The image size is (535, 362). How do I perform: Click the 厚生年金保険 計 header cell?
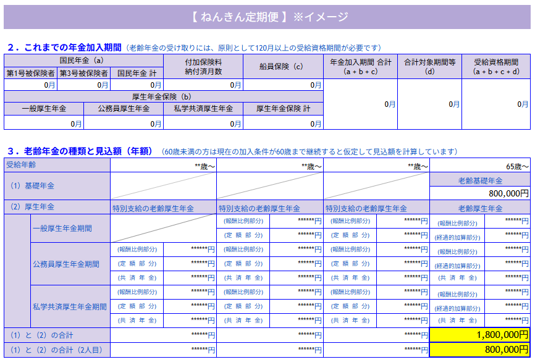(x=283, y=109)
